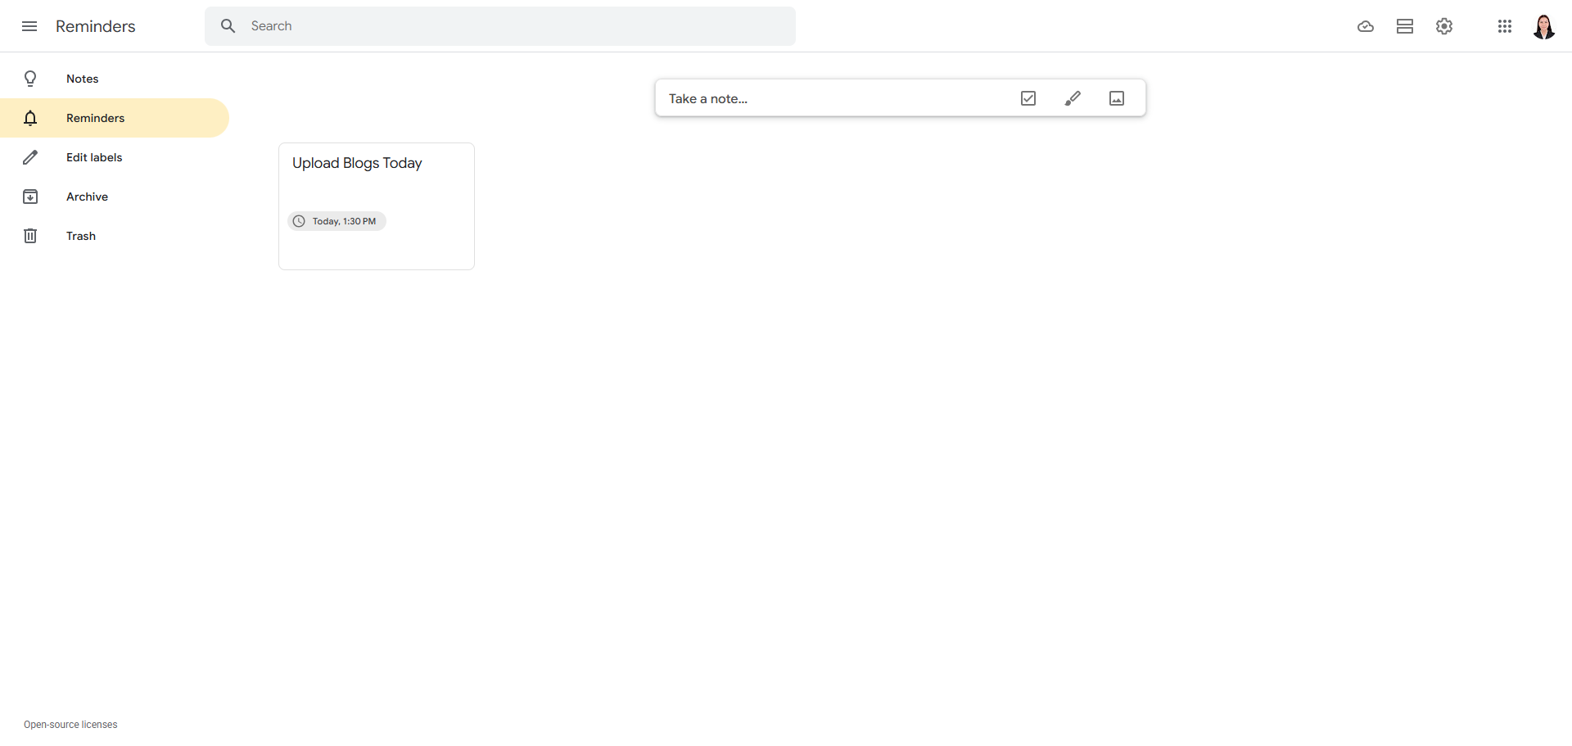Click the Today, 1:30 PM reminder chip
This screenshot has width=1572, height=746.
337,221
